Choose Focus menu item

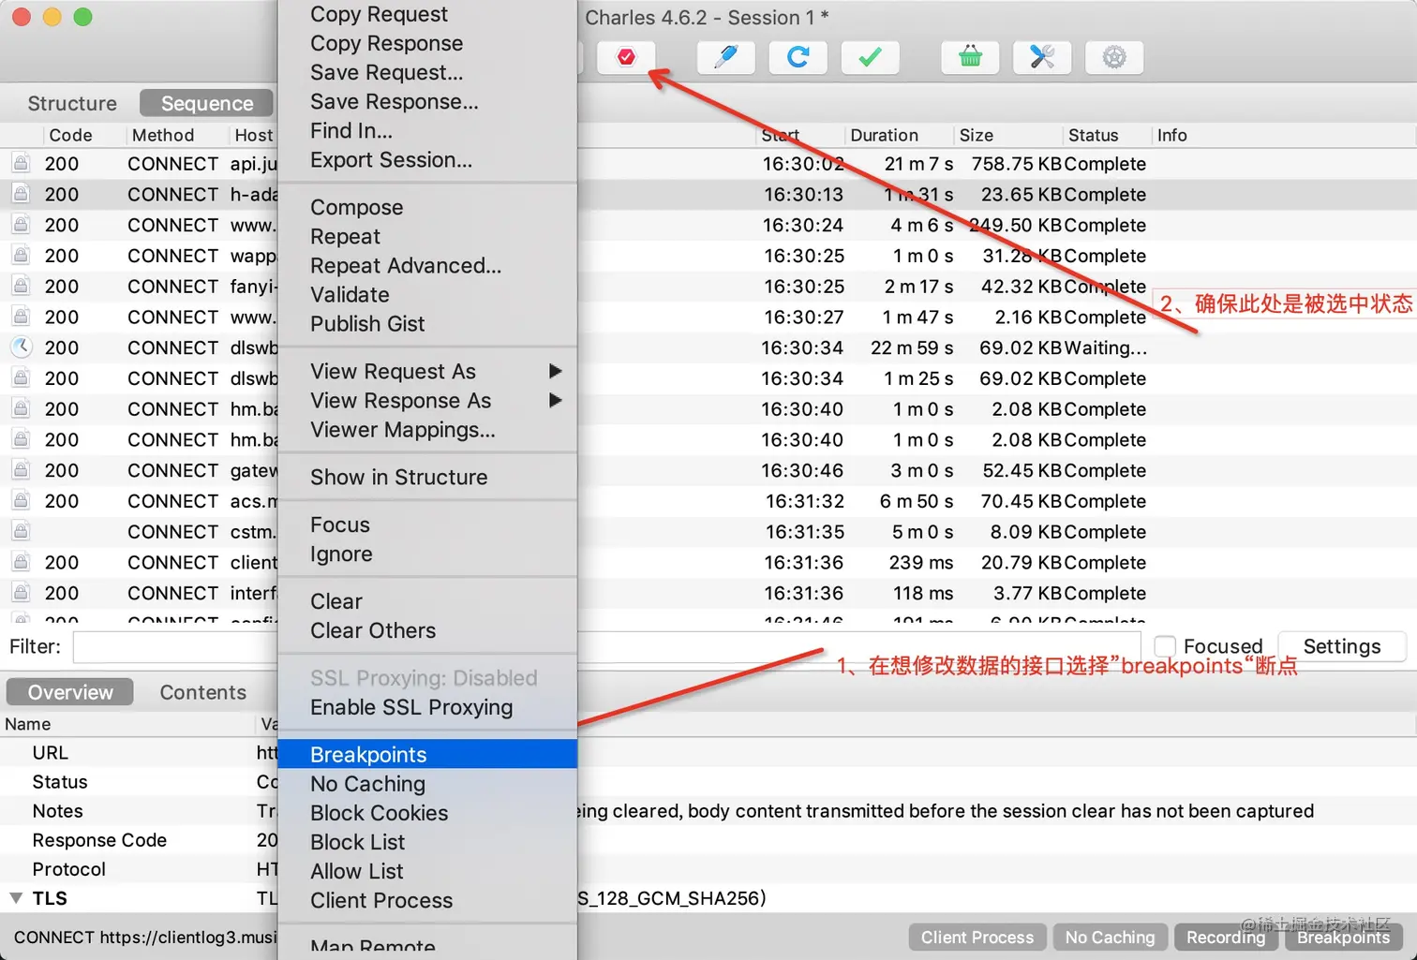[427, 524]
